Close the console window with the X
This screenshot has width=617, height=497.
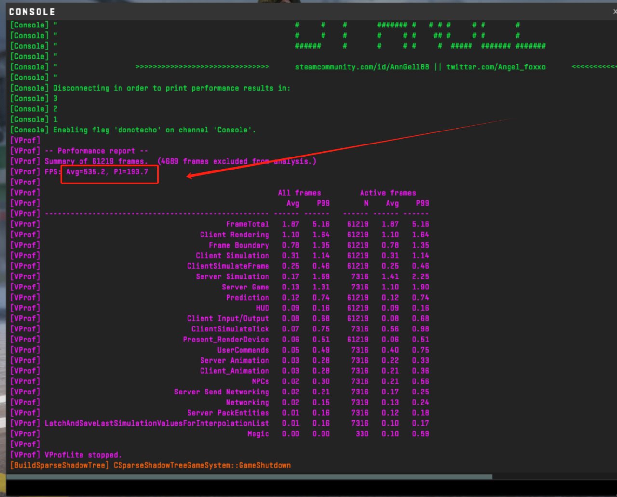coord(614,12)
